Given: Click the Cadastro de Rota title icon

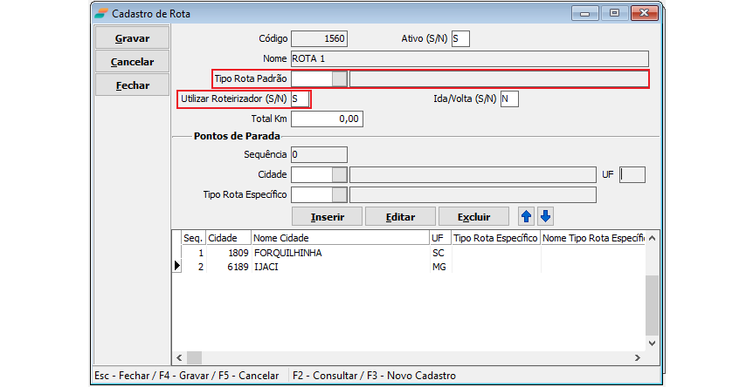Looking at the screenshot, I should (103, 14).
